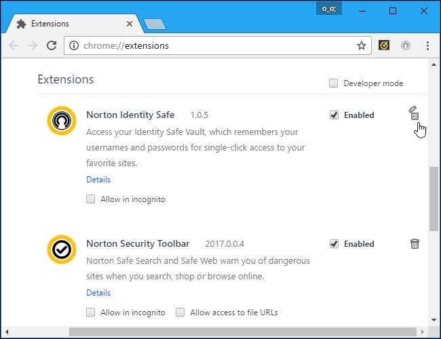Open a new tab

click(154, 24)
